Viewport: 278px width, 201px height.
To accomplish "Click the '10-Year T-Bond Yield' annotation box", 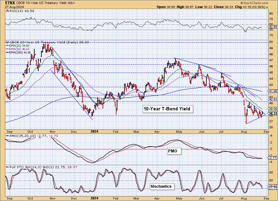I will coord(167,109).
